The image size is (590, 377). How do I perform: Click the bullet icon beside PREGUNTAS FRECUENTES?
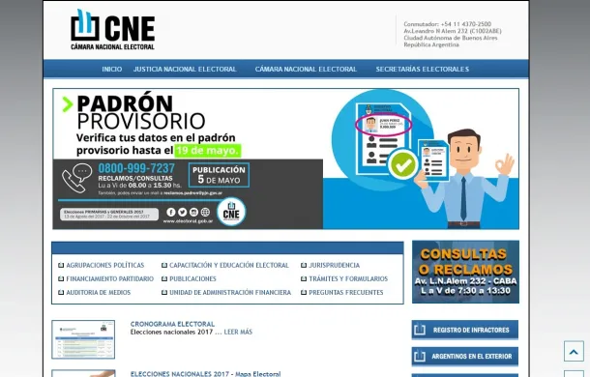[304, 292]
